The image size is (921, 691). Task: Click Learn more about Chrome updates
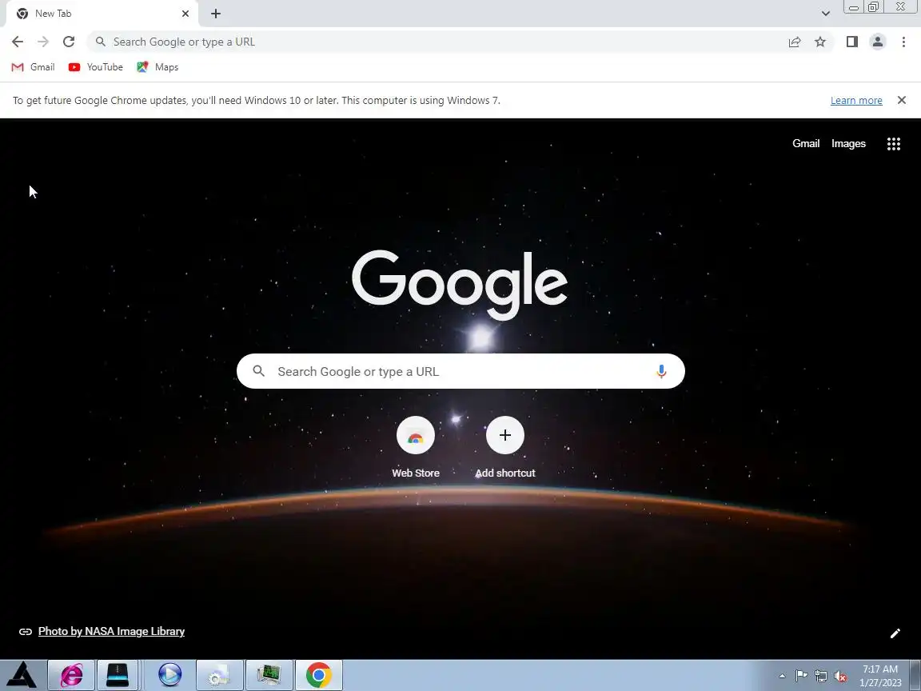coord(856,101)
